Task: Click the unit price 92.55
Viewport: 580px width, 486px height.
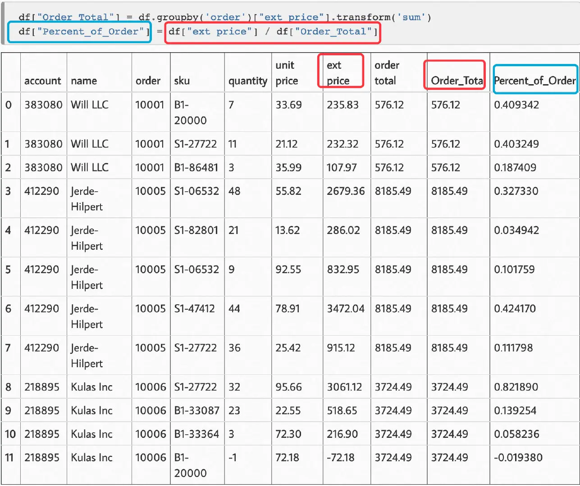Action: 288,269
